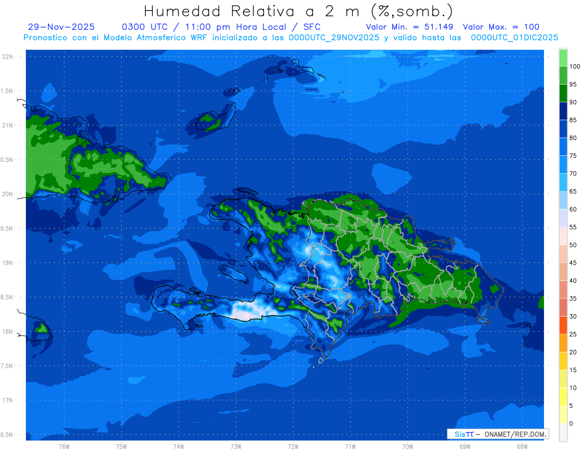Pick the navy swatch between 85 and 90

[x=563, y=111]
